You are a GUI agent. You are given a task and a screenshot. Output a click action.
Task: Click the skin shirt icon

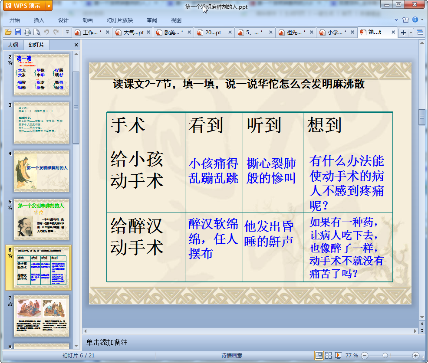405,20
